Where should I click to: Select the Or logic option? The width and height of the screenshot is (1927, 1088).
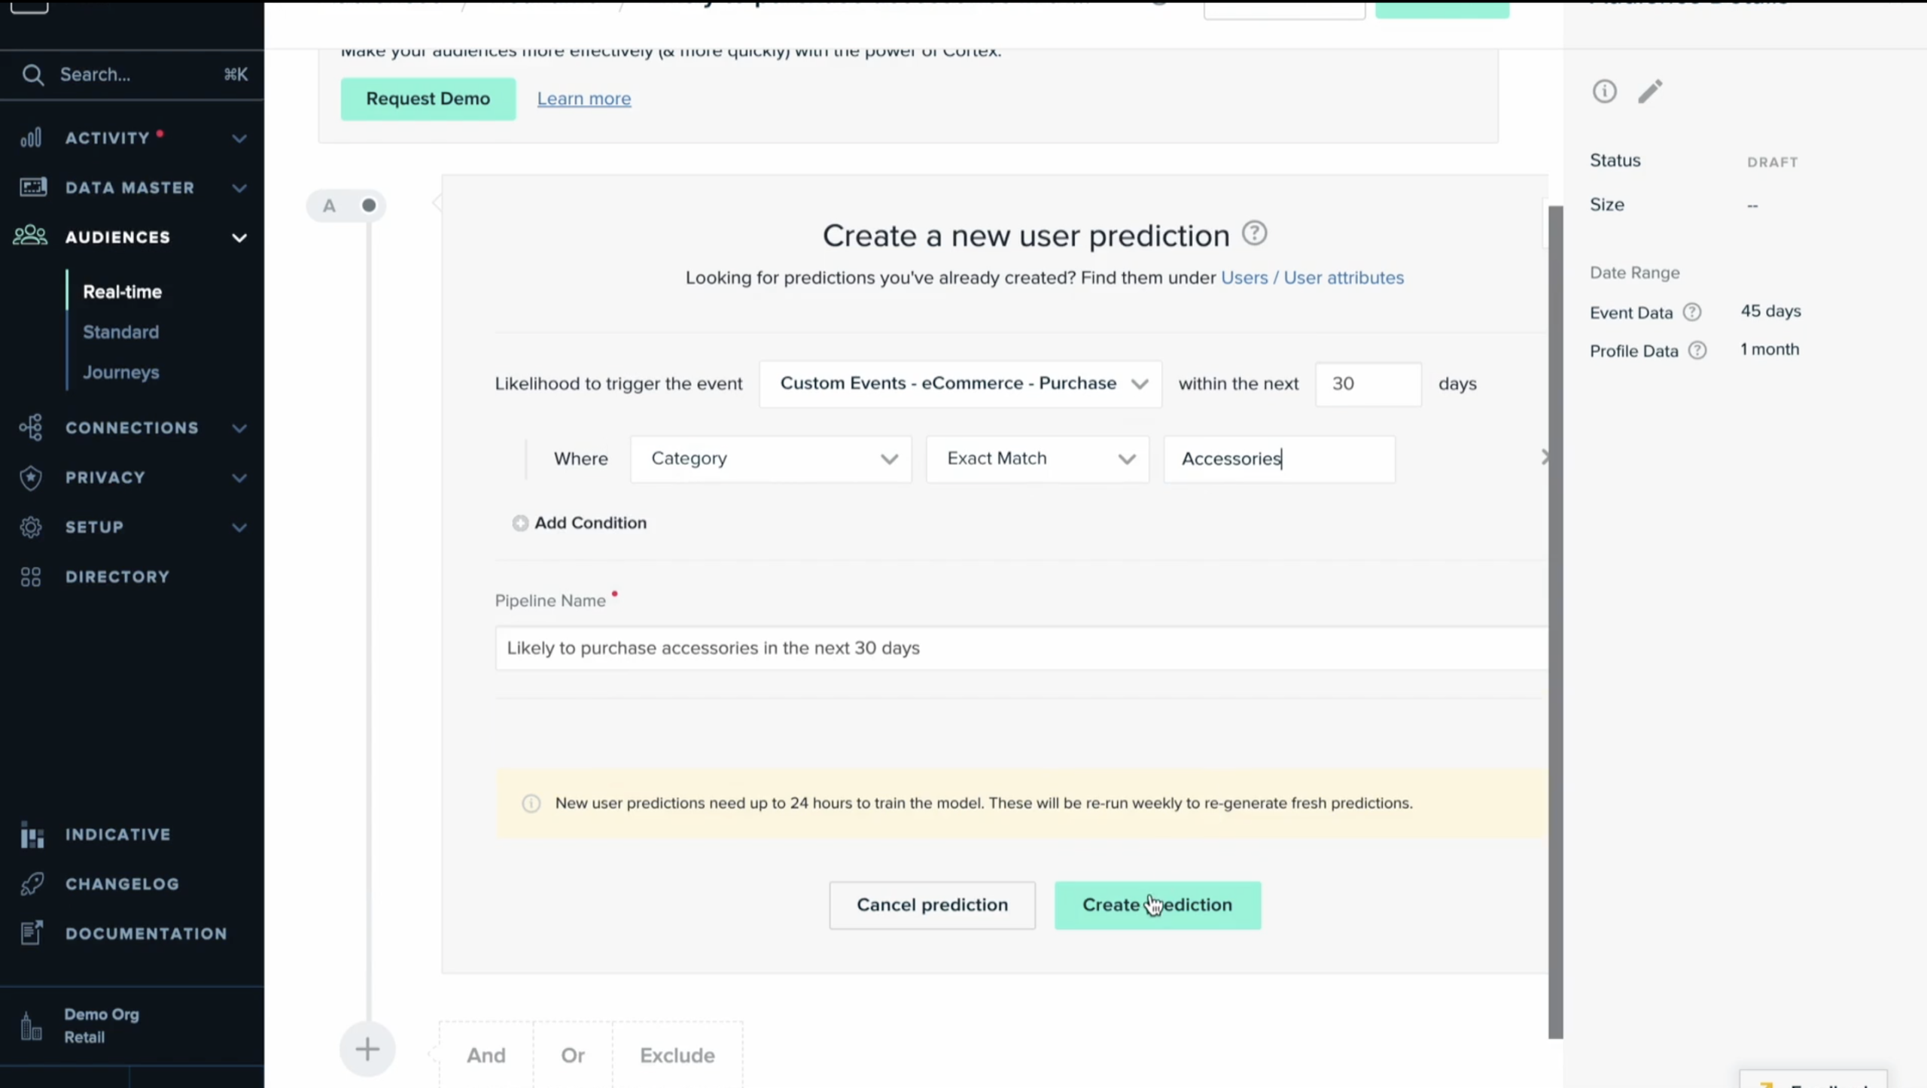tap(573, 1055)
